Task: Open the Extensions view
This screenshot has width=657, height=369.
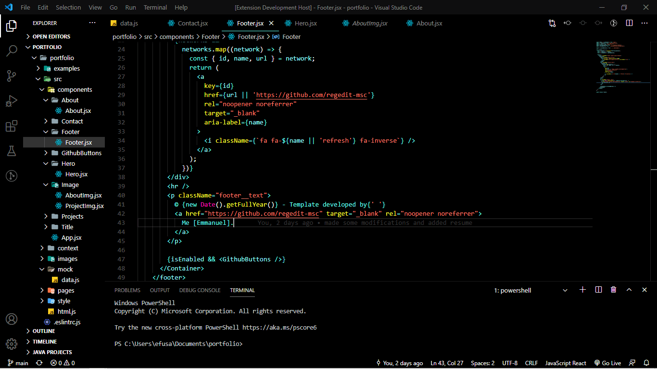Action: pyautogui.click(x=12, y=126)
